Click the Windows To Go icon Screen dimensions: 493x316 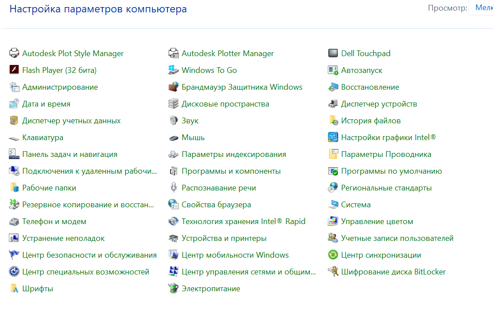[x=174, y=70]
